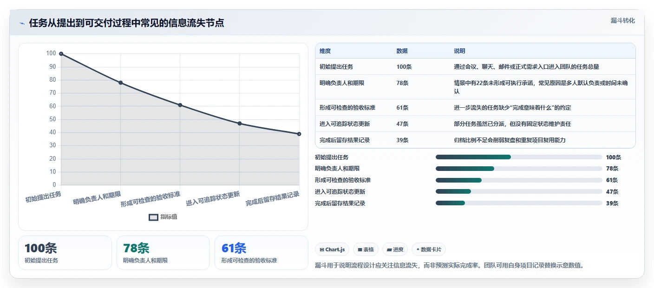Screen dimensions: 654x288
Task: Click the 初始提出任务 progress bar
Action: [519, 157]
